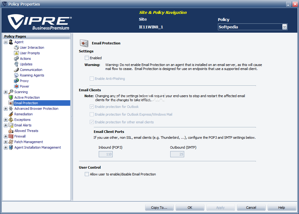Toggle the Enable Anti-Phishing checkbox
Viewport: 299px width, 214px height.
(92, 79)
